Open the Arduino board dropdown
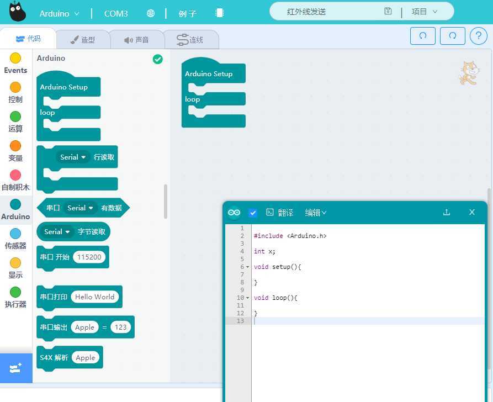The height and width of the screenshot is (402, 493). pyautogui.click(x=59, y=13)
